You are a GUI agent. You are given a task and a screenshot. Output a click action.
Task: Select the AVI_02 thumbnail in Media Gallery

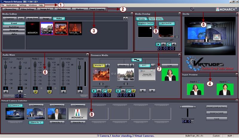(61, 28)
